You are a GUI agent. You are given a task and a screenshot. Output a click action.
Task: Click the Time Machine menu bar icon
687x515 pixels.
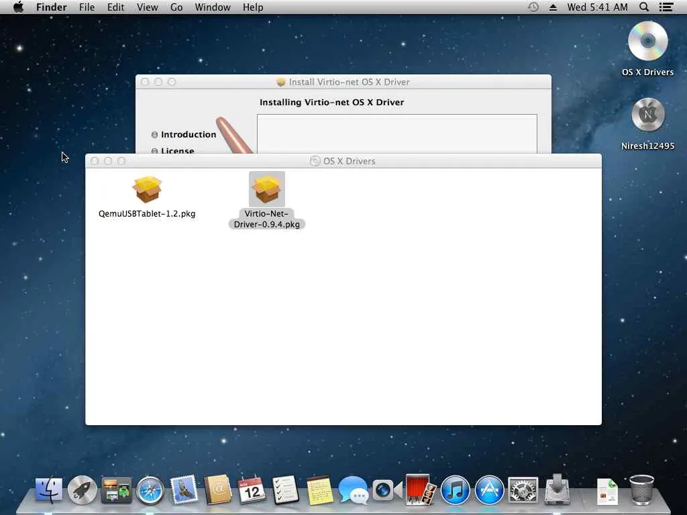533,7
